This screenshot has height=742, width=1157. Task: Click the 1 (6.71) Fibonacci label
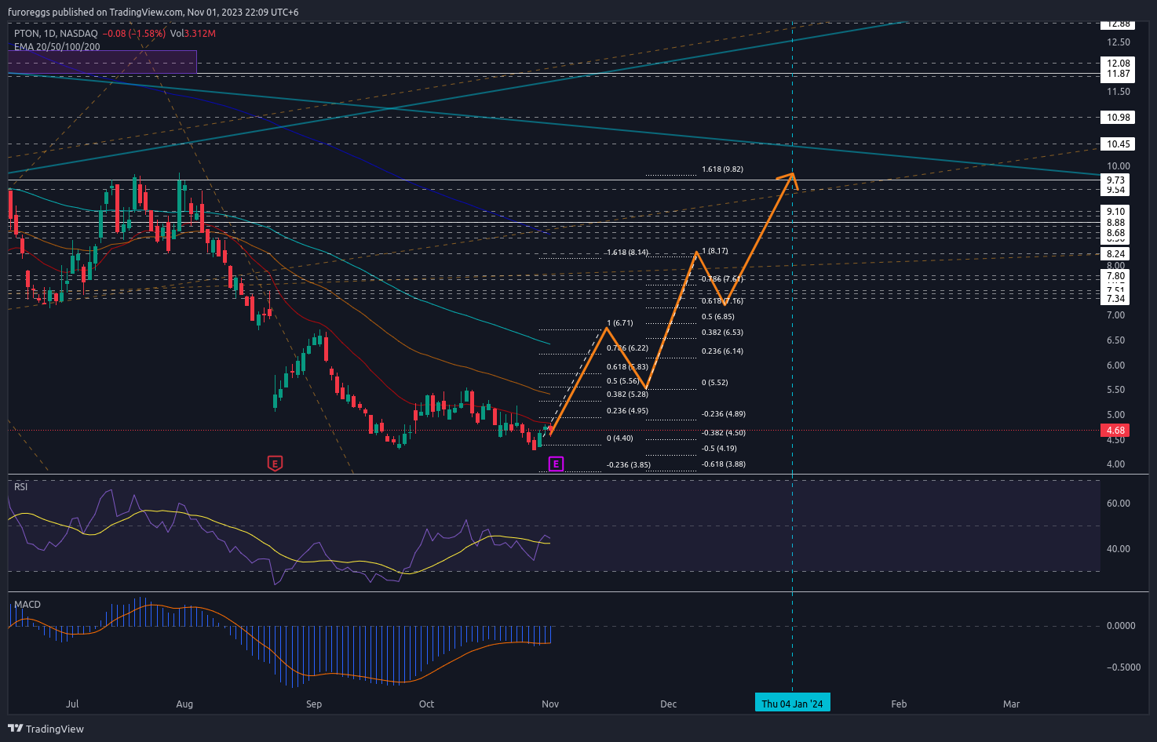pyautogui.click(x=619, y=323)
